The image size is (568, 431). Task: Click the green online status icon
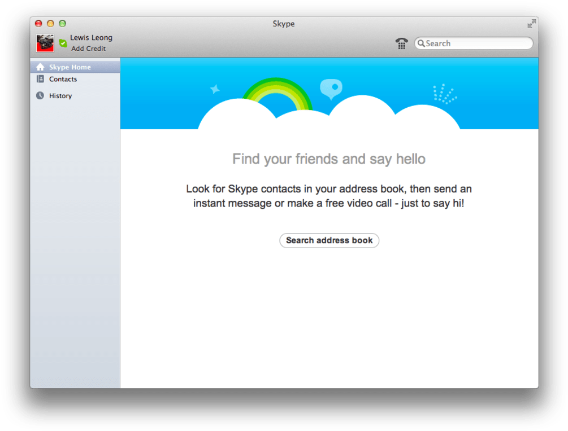coord(63,43)
